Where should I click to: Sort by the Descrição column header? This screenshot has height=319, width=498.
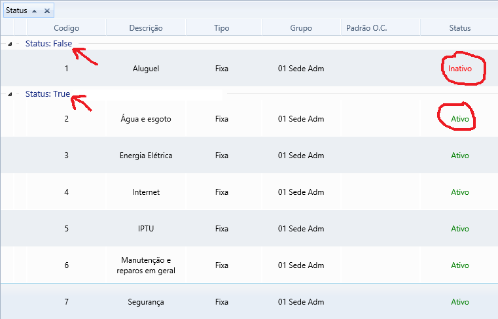coord(146,28)
